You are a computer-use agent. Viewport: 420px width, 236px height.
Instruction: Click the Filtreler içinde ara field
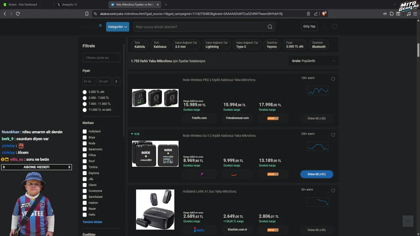click(x=101, y=58)
